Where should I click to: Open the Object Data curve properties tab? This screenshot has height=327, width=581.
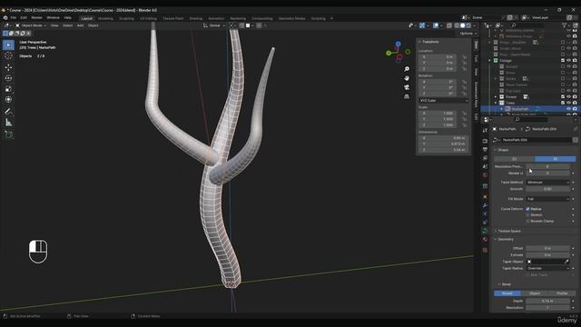tap(485, 231)
